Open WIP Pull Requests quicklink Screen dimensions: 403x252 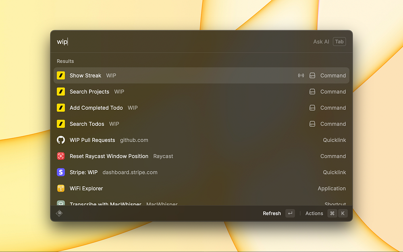[x=201, y=140]
